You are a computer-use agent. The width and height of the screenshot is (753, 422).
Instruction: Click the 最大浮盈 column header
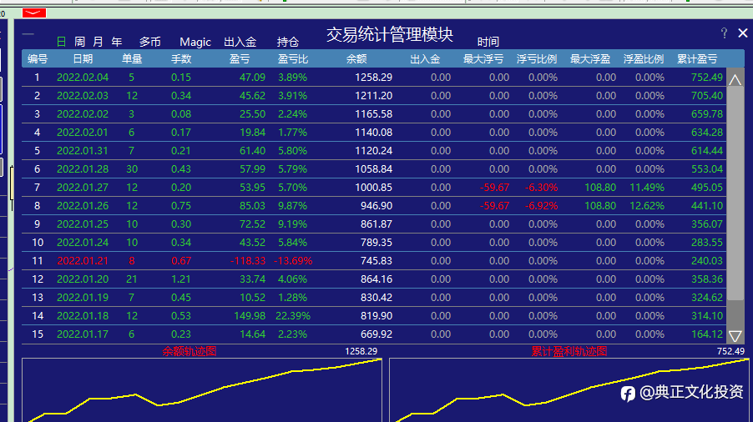tap(590, 59)
